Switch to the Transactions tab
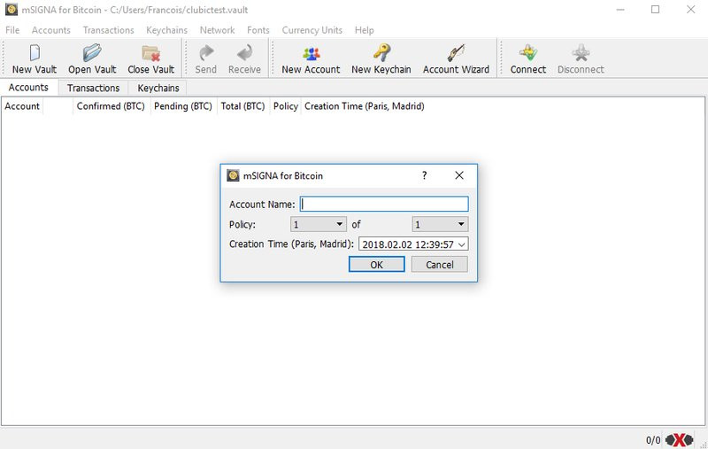The image size is (708, 449). click(x=94, y=88)
